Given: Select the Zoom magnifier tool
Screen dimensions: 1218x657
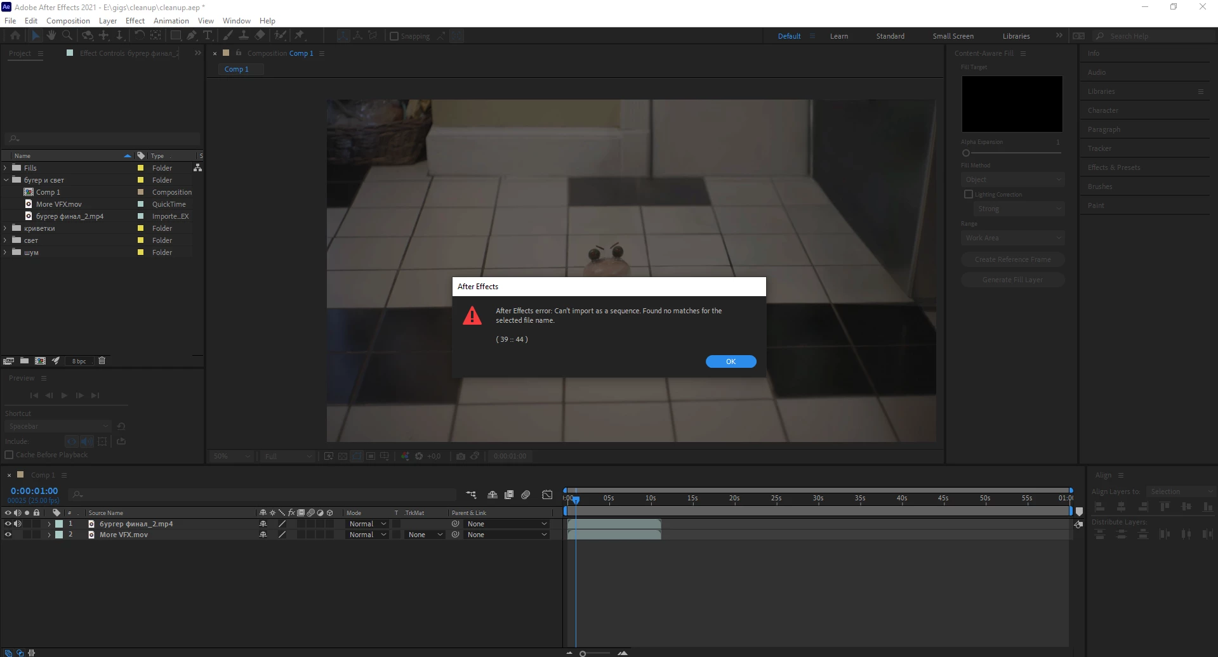Looking at the screenshot, I should 67,36.
